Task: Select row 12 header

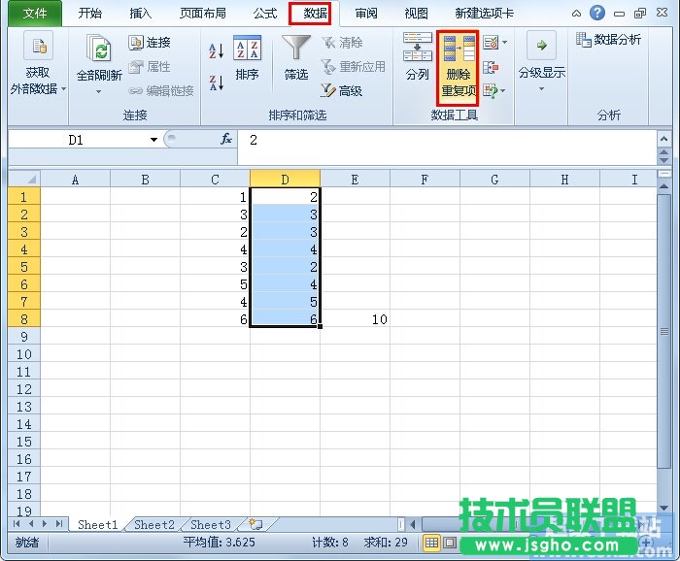Action: pyautogui.click(x=24, y=389)
